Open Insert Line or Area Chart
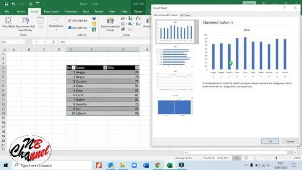The width and height of the screenshot is (302, 170). pos(124,24)
